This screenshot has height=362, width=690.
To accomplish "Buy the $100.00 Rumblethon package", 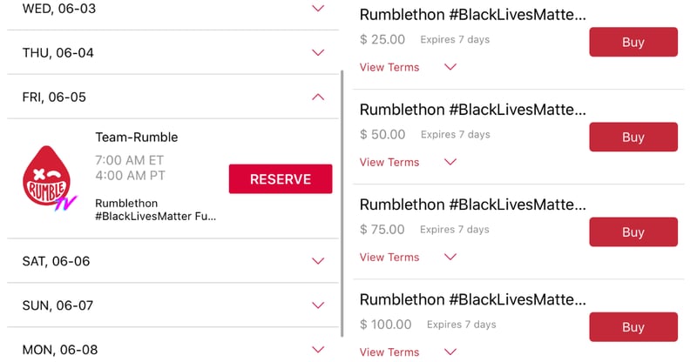I will click(633, 327).
